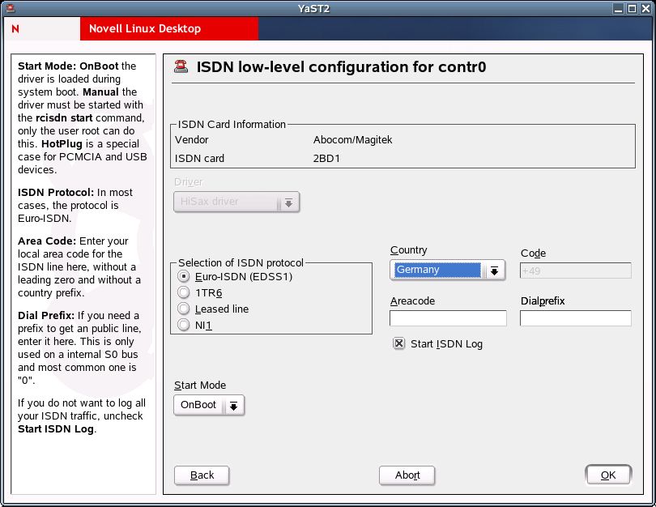
Task: Click the Novell N logo
Action: tap(15, 29)
